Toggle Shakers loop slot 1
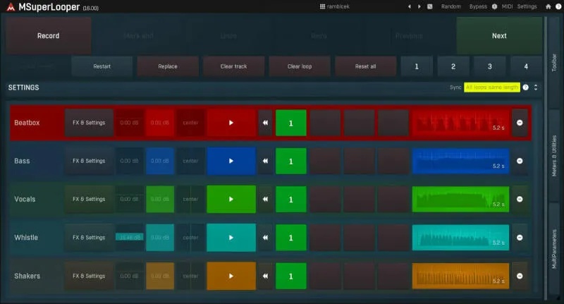This screenshot has width=564, height=304. point(290,276)
